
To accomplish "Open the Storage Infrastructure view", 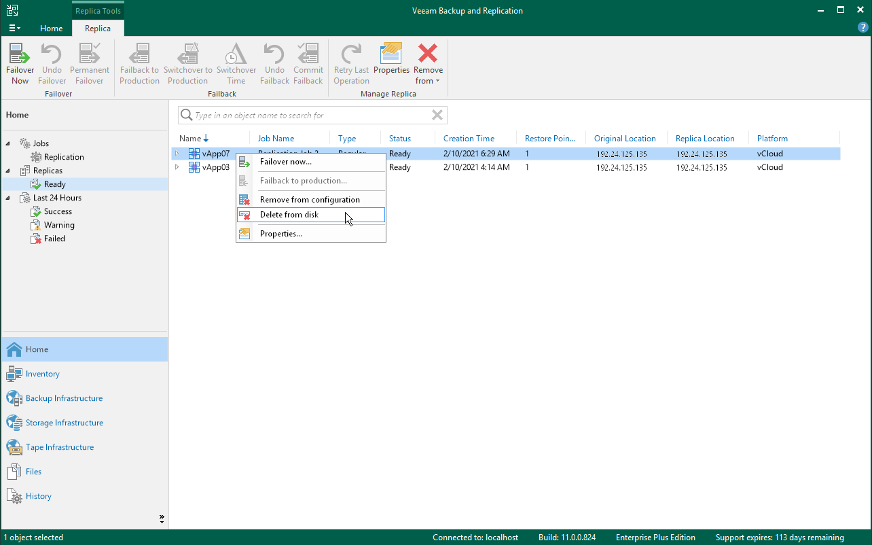I will click(85, 423).
